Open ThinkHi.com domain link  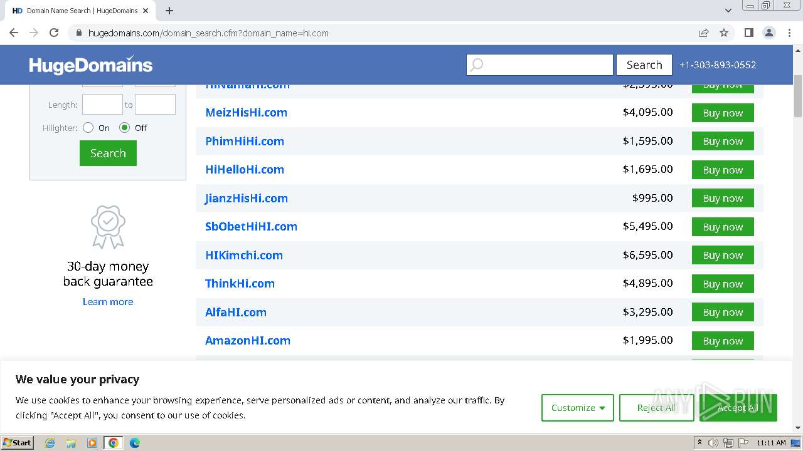[240, 284]
